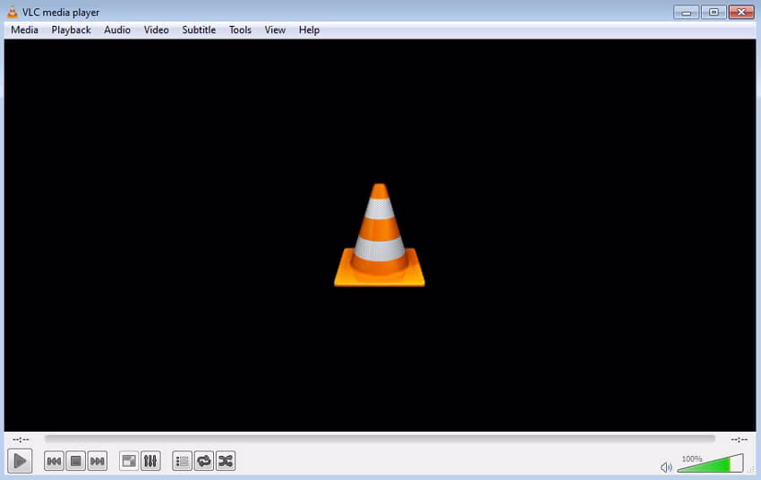Image resolution: width=761 pixels, height=480 pixels.
Task: Open the Help menu
Action: [309, 30]
